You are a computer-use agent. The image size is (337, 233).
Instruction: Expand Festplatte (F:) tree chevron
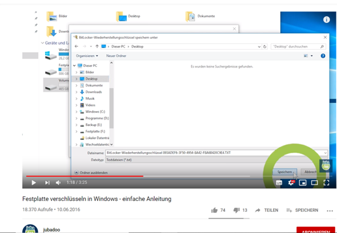click(x=77, y=131)
